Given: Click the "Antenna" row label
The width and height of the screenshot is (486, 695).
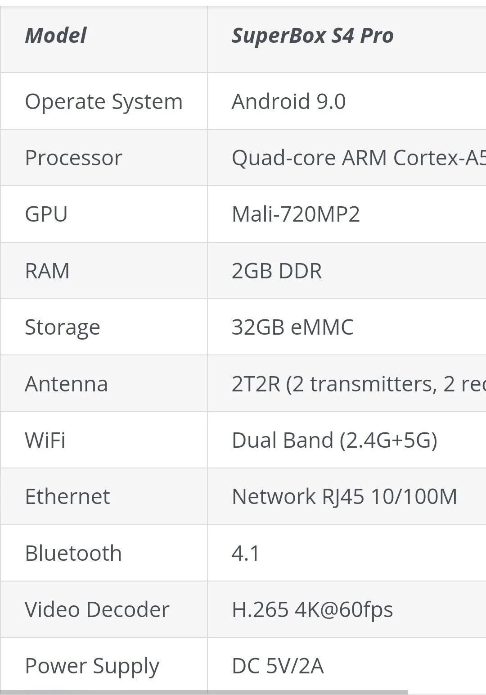Looking at the screenshot, I should point(66,384).
